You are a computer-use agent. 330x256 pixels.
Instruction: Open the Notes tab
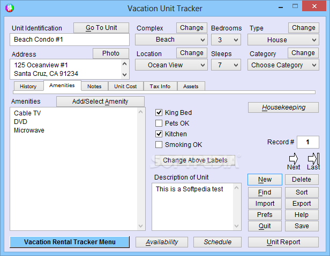pyautogui.click(x=94, y=87)
